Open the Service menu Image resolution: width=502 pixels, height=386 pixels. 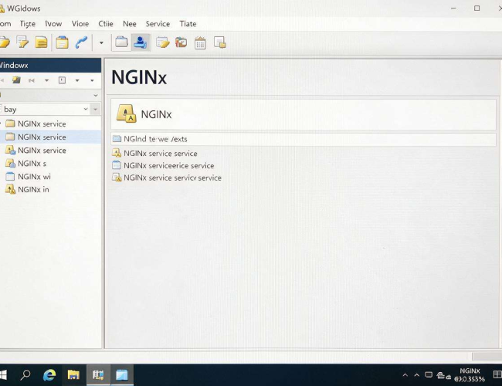(x=158, y=24)
